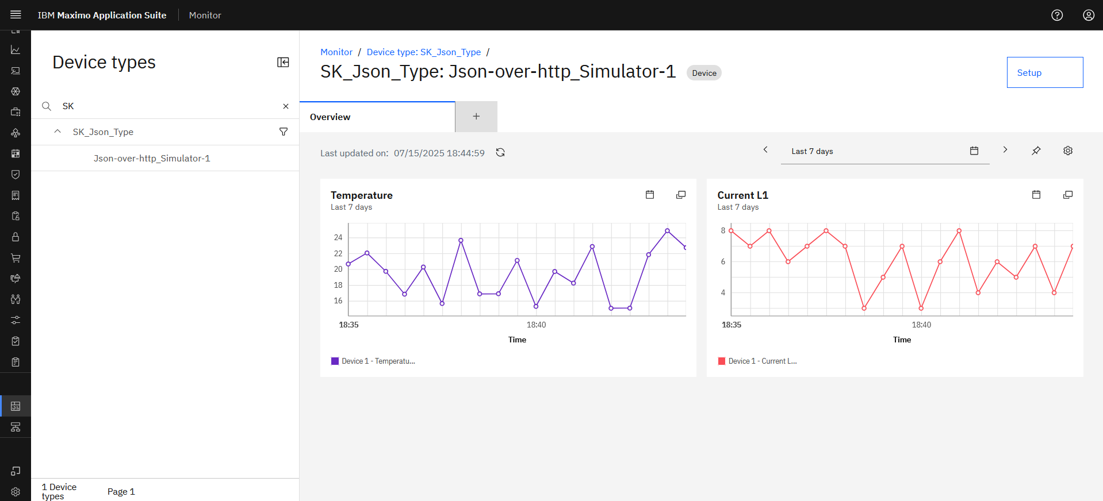Click the laptop monitor sidebar icon
Screen dimensions: 1103x501
(16, 71)
